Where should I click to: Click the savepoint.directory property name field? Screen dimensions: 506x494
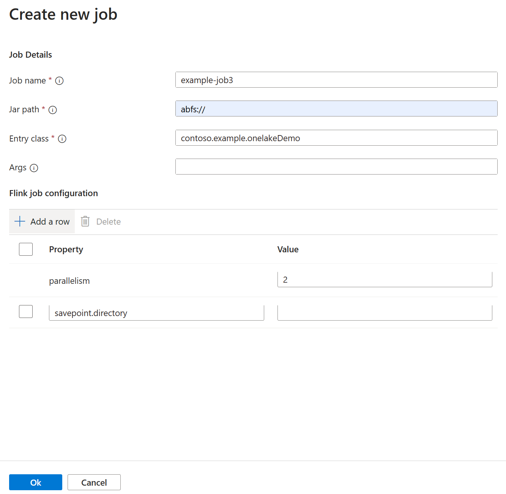point(156,313)
